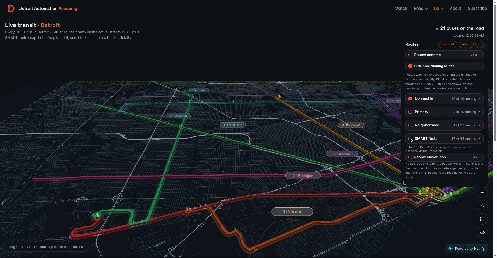Screen dimensions: 497x258
Task: Expand the Primary route list arrow
Action: click(x=479, y=112)
